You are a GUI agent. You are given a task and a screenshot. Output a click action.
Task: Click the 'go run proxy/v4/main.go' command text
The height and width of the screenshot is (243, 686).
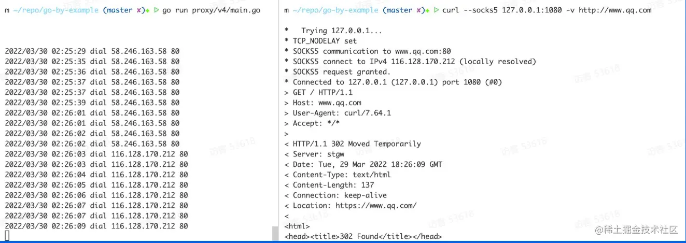(x=212, y=10)
